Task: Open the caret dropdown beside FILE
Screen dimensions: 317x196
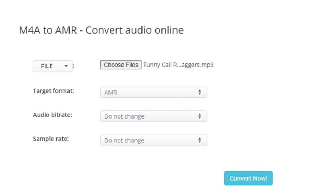Action: (x=66, y=66)
